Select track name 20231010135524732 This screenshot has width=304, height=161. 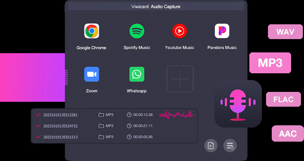click(x=60, y=126)
